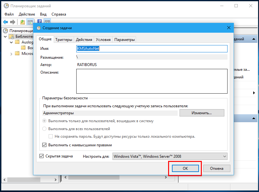Toggle the 'Скрытая задача' checkbox
Viewport: 259px width, 192px height.
coord(41,156)
